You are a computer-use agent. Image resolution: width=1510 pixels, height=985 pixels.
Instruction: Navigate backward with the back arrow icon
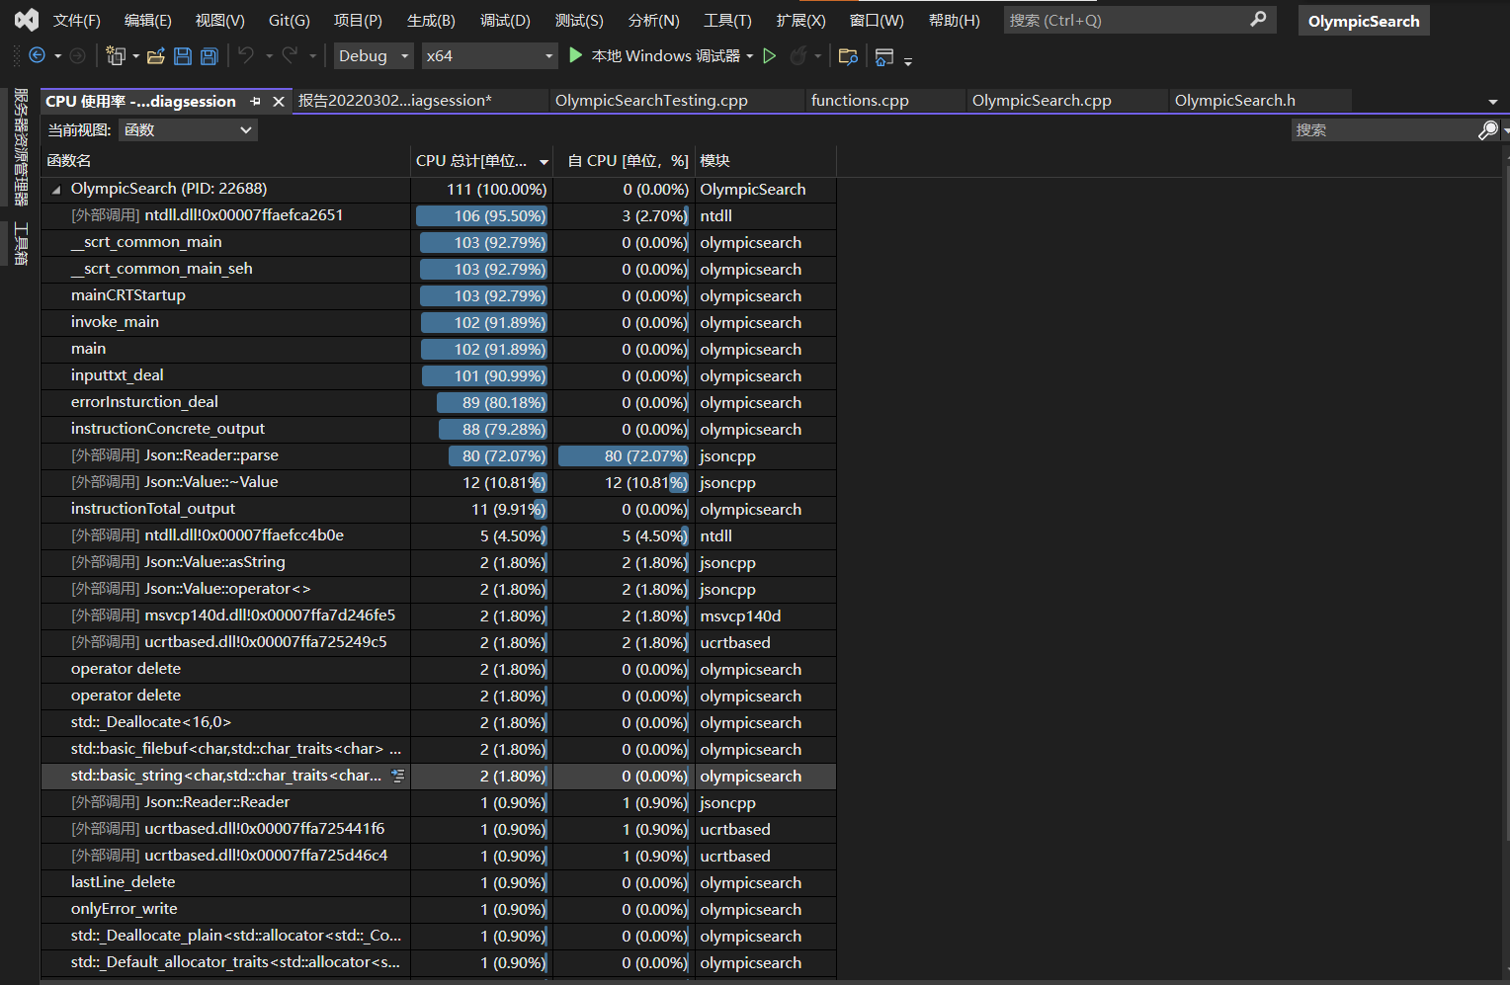click(x=38, y=56)
